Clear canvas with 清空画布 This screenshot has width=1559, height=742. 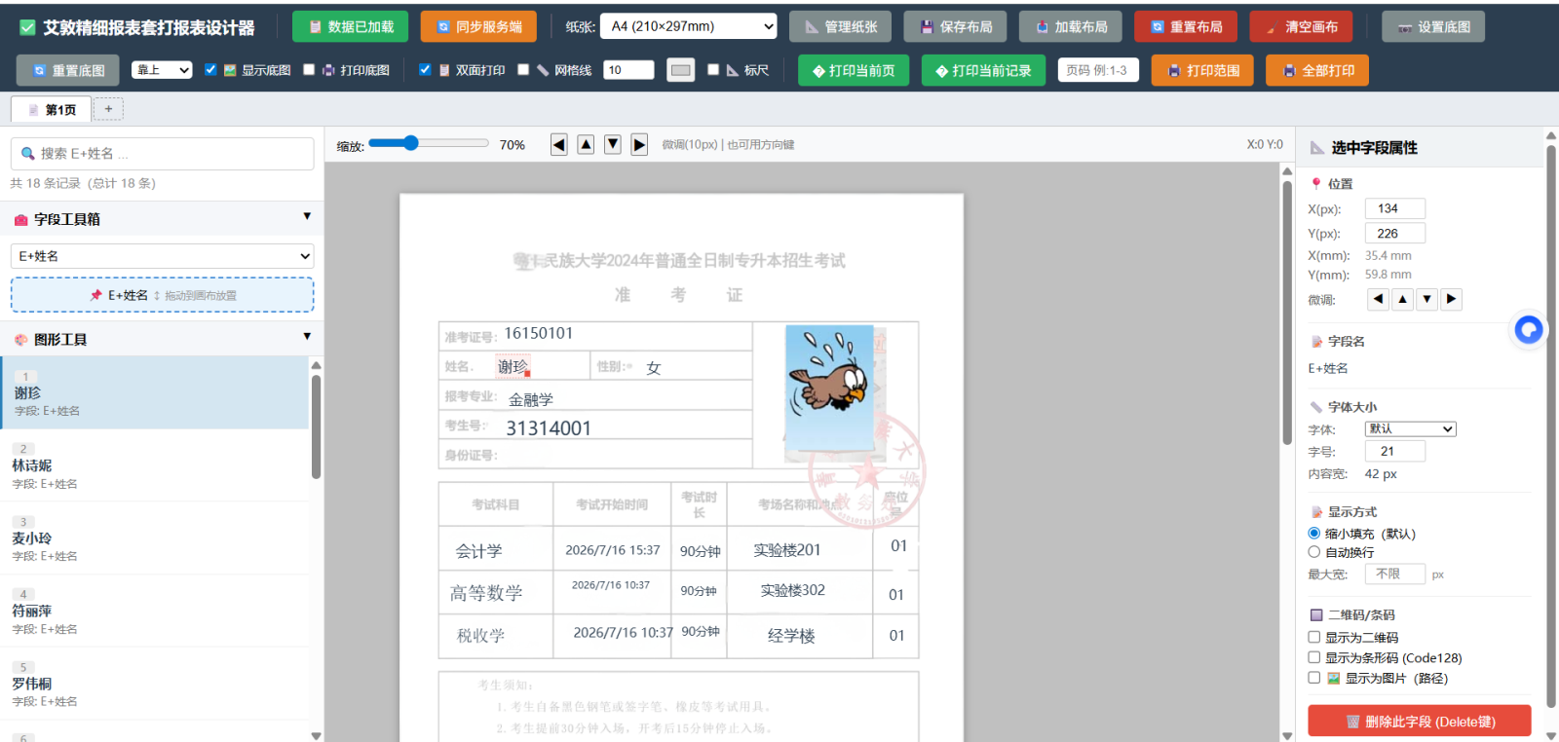click(x=1301, y=27)
